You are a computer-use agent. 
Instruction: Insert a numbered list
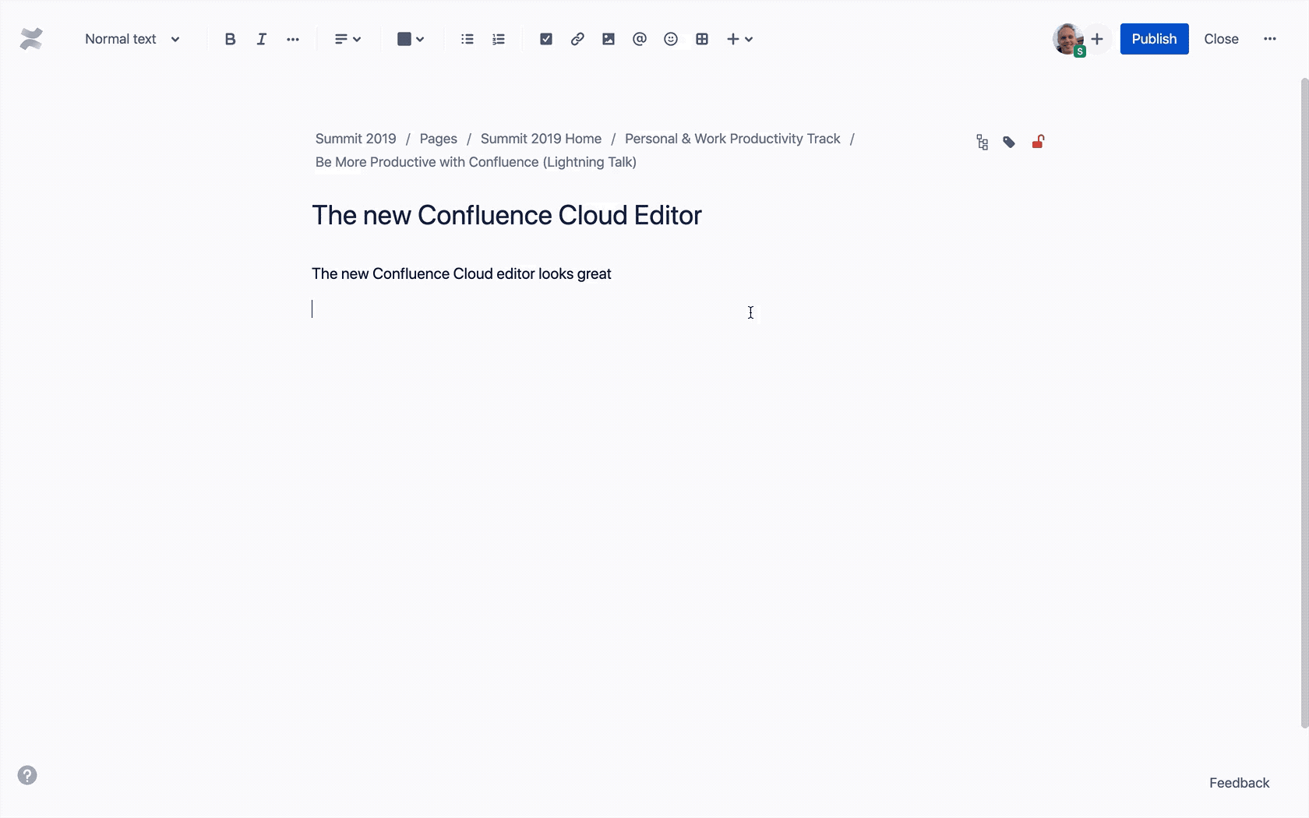point(499,39)
